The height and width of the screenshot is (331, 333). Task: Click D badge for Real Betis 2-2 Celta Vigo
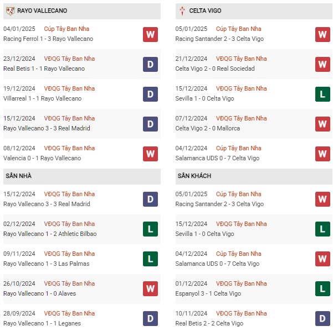[322, 318]
